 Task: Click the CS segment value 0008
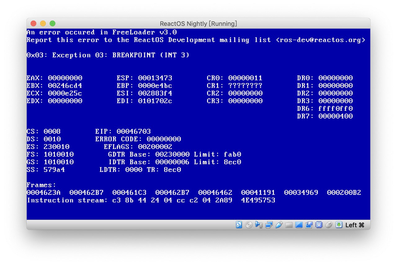[x=52, y=131]
